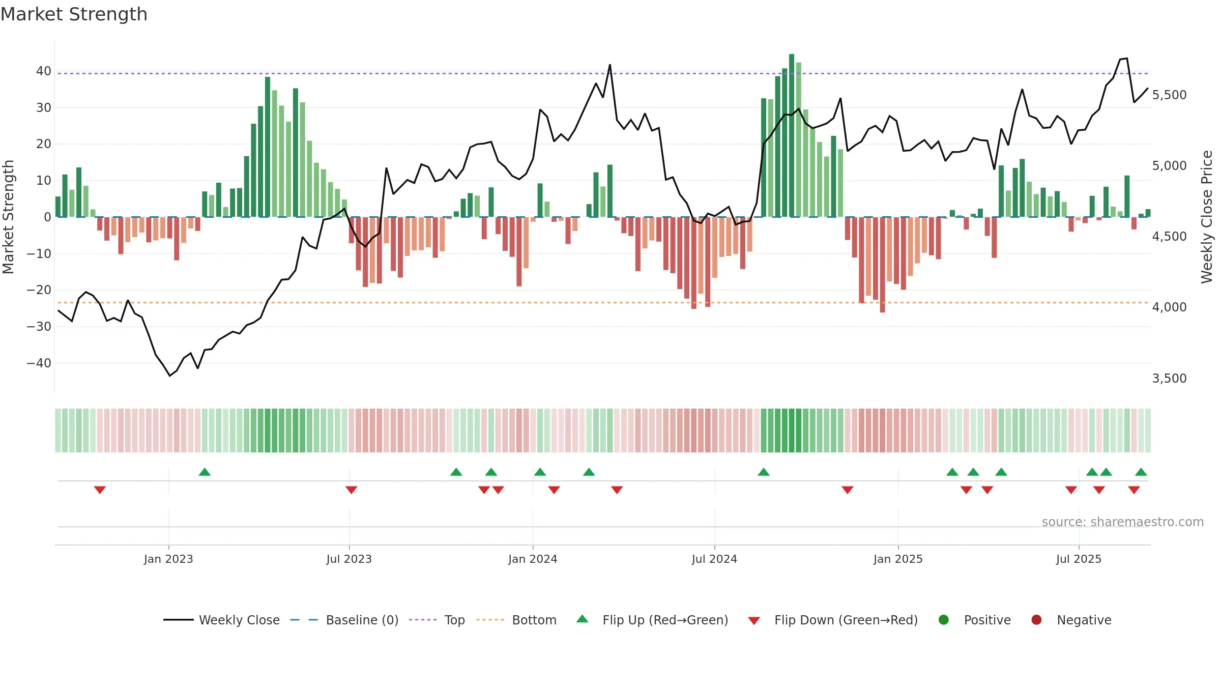
Task: Click the last flip-down triangle on the right
Action: (x=1134, y=490)
